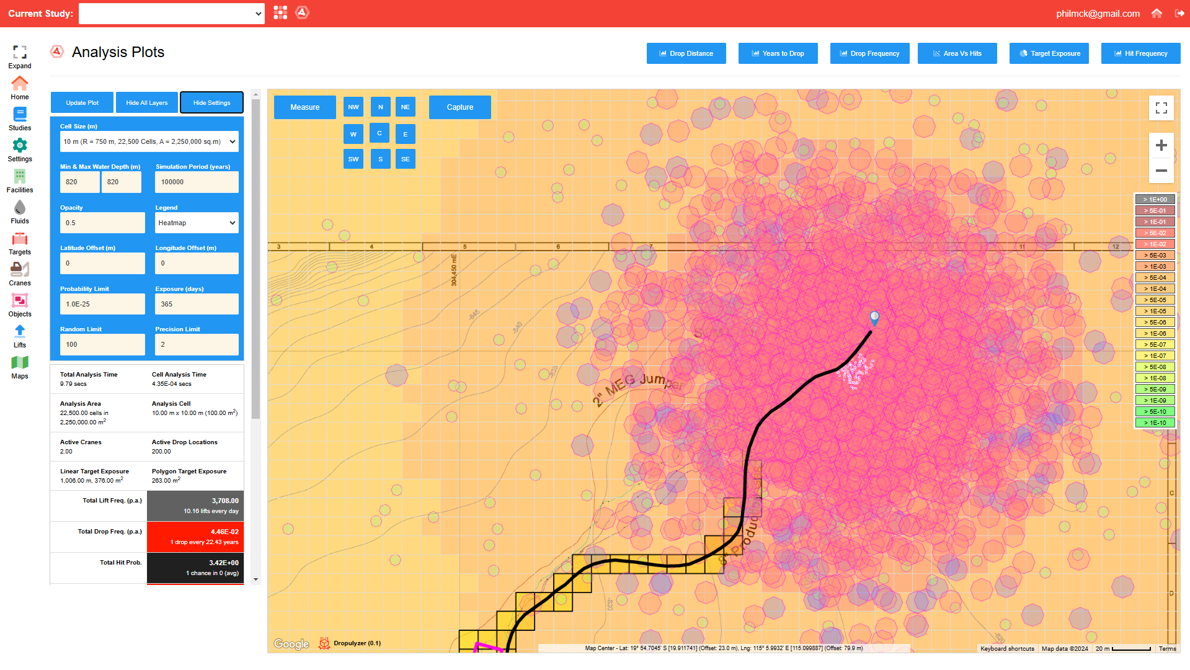
Task: Click Update Plot button
Action: click(82, 102)
